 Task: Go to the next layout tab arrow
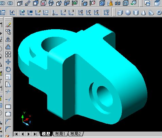(29, 134)
